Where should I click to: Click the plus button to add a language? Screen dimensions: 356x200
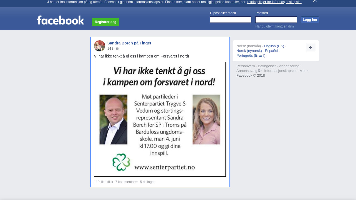(311, 47)
